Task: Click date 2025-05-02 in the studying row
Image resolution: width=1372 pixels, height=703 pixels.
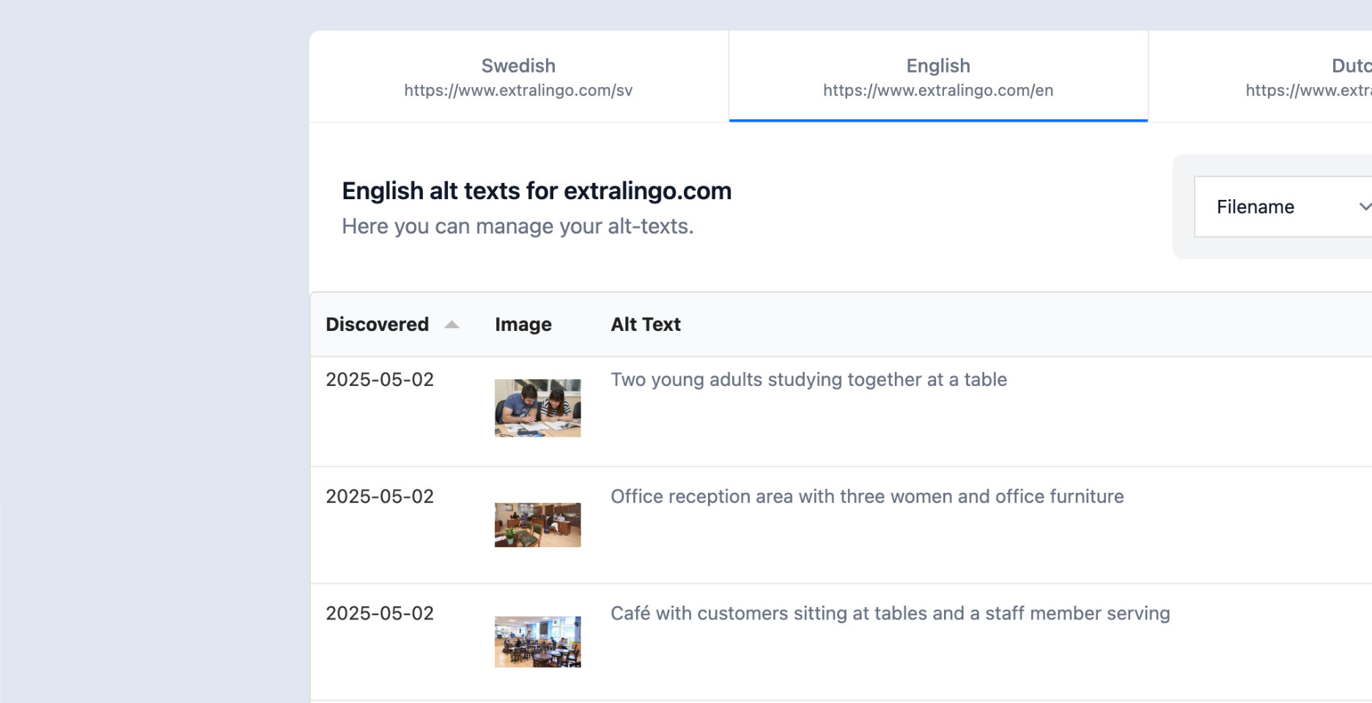Action: [x=380, y=379]
